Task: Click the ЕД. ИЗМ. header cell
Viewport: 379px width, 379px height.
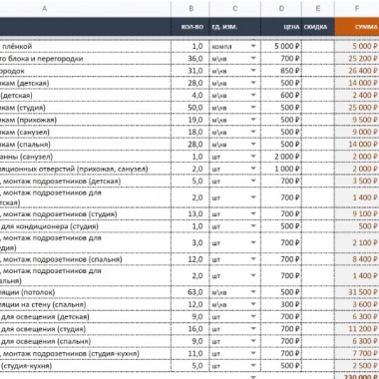Action: pyautogui.click(x=235, y=27)
